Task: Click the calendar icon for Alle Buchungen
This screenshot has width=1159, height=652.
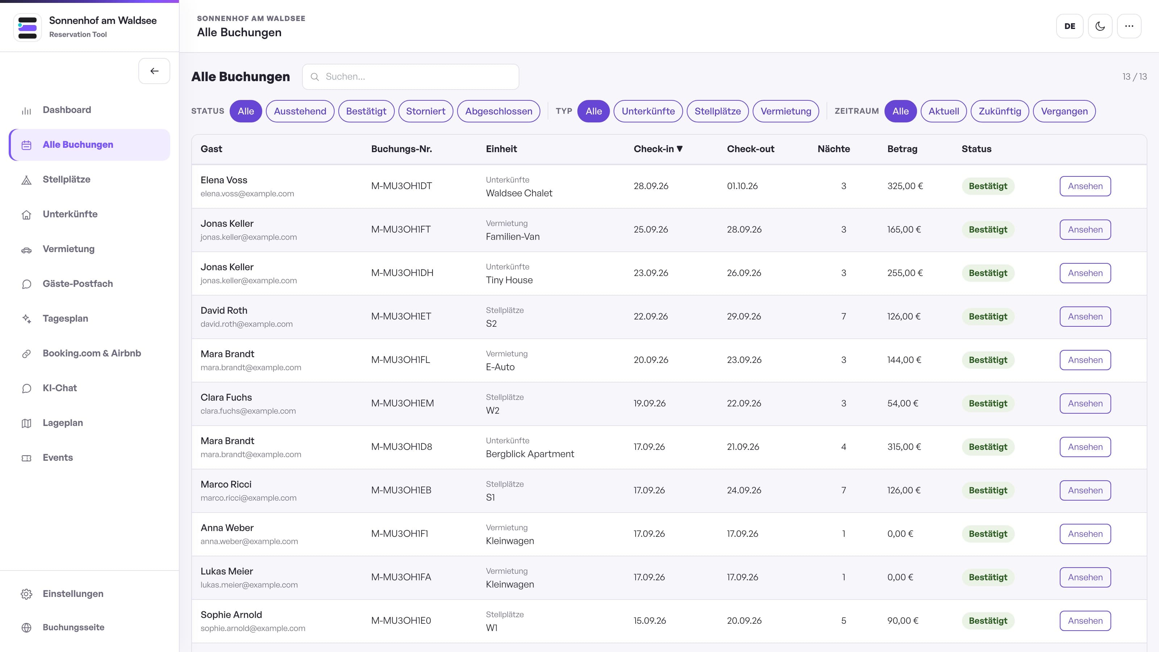Action: coord(26,145)
